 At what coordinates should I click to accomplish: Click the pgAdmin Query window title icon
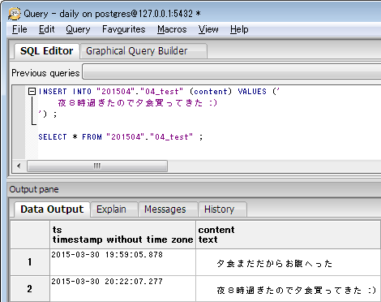(14, 14)
